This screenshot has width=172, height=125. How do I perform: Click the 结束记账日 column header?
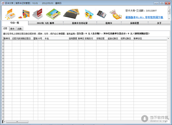click(x=127, y=39)
